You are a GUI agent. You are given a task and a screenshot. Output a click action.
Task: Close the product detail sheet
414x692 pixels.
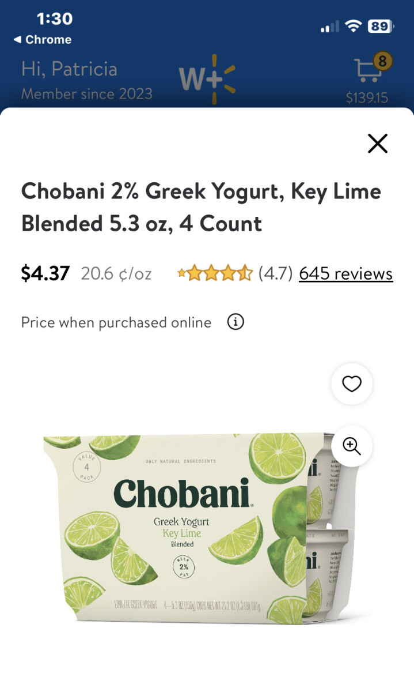pos(378,143)
